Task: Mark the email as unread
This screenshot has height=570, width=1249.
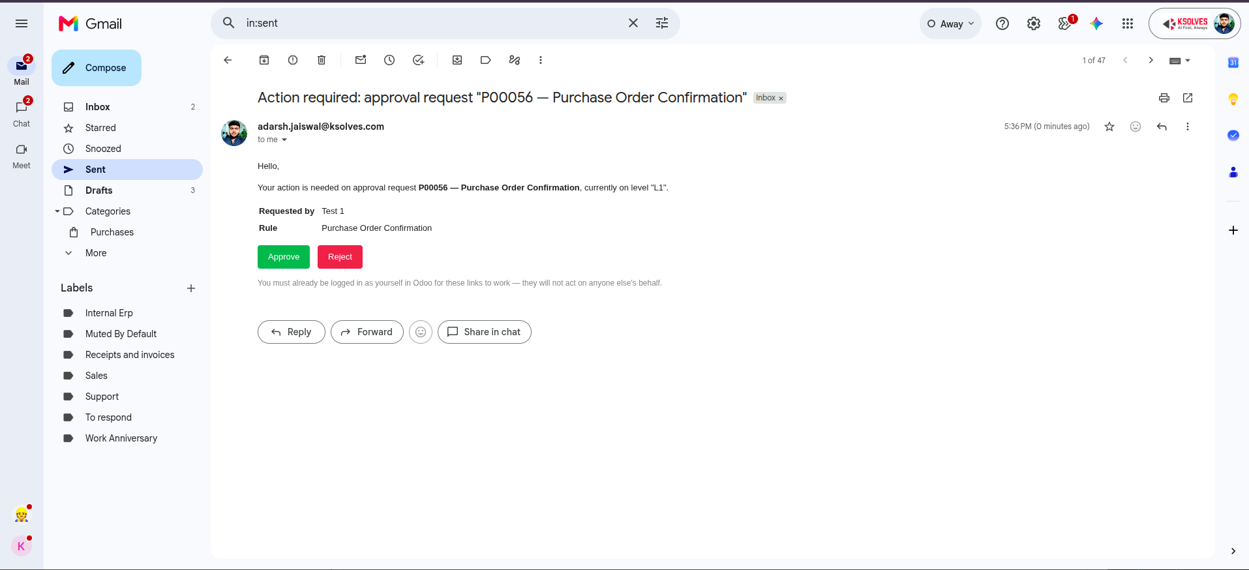Action: tap(361, 60)
